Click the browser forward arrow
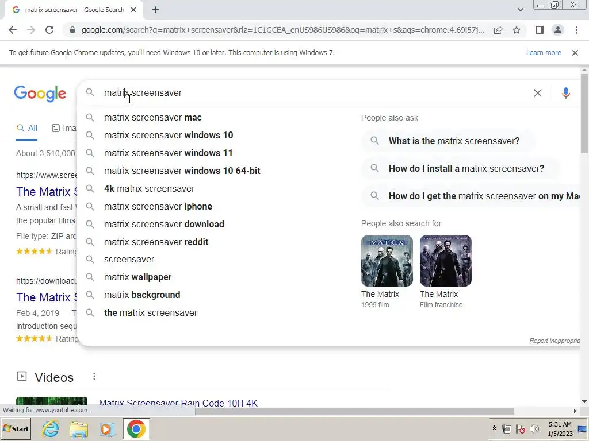The image size is (589, 441). [31, 30]
